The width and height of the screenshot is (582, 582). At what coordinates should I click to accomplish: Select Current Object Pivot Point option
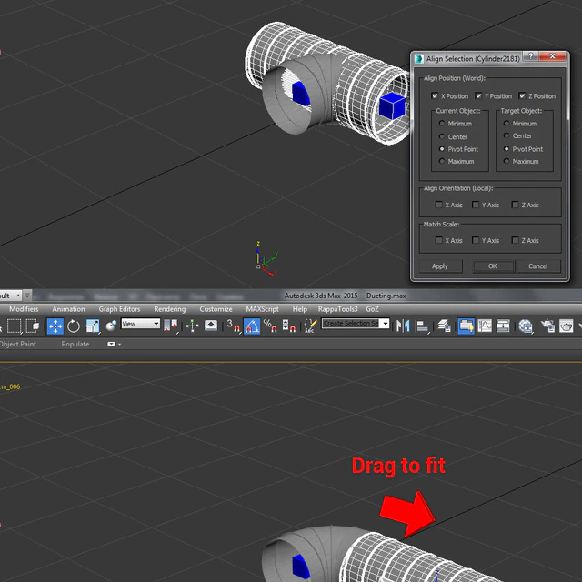click(442, 149)
